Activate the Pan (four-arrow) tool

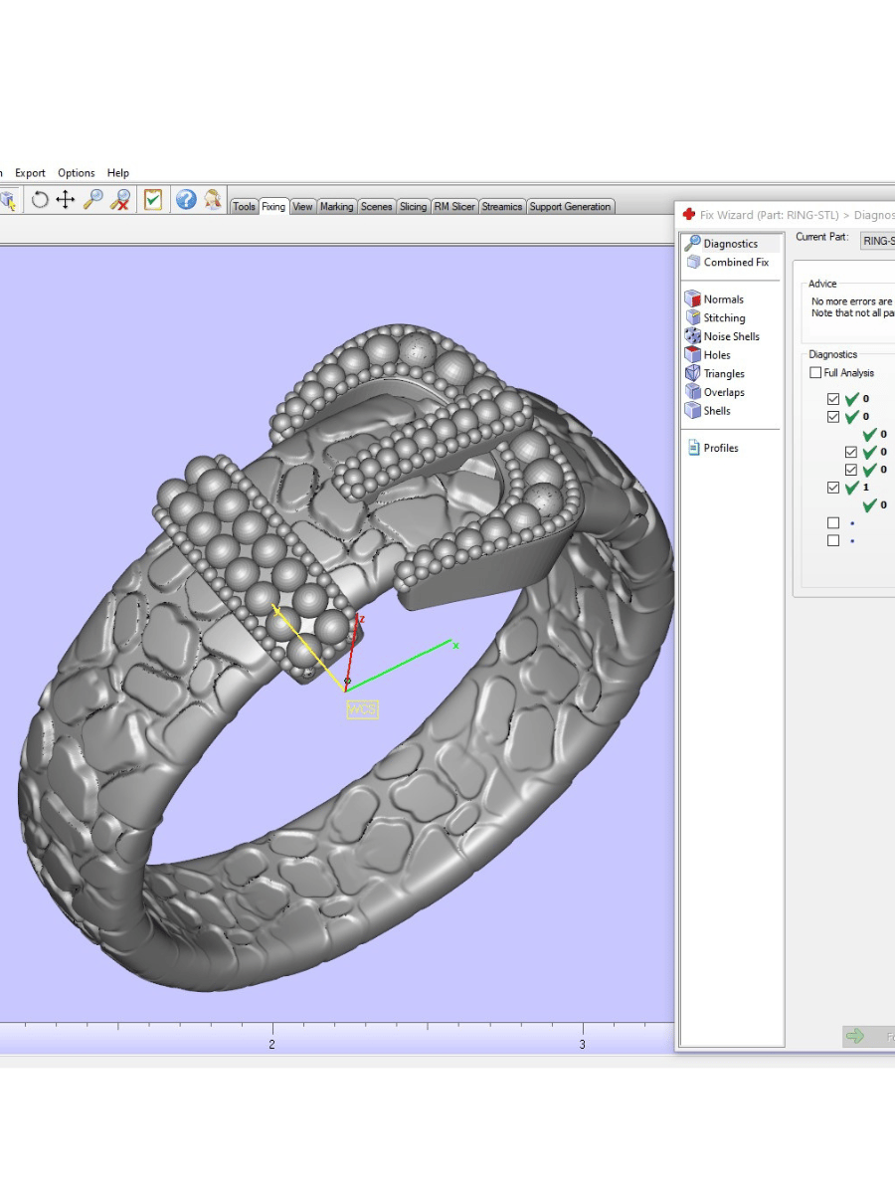(66, 200)
